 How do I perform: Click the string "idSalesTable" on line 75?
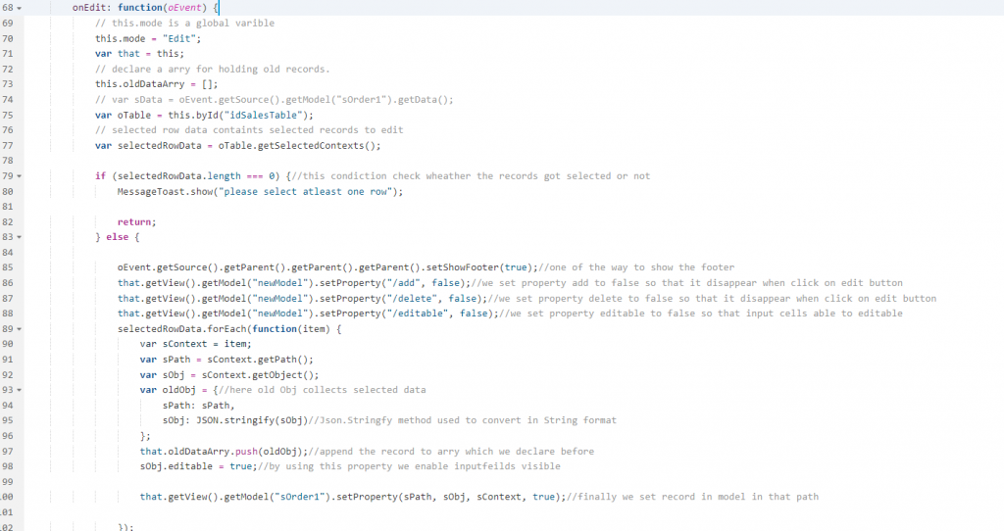pos(261,115)
